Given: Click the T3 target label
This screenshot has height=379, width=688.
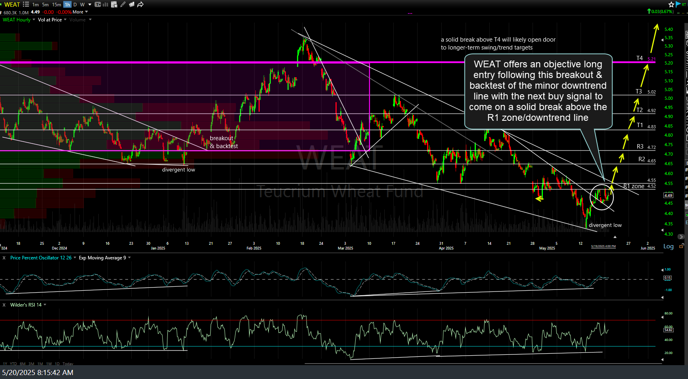Looking at the screenshot, I should pyautogui.click(x=639, y=91).
